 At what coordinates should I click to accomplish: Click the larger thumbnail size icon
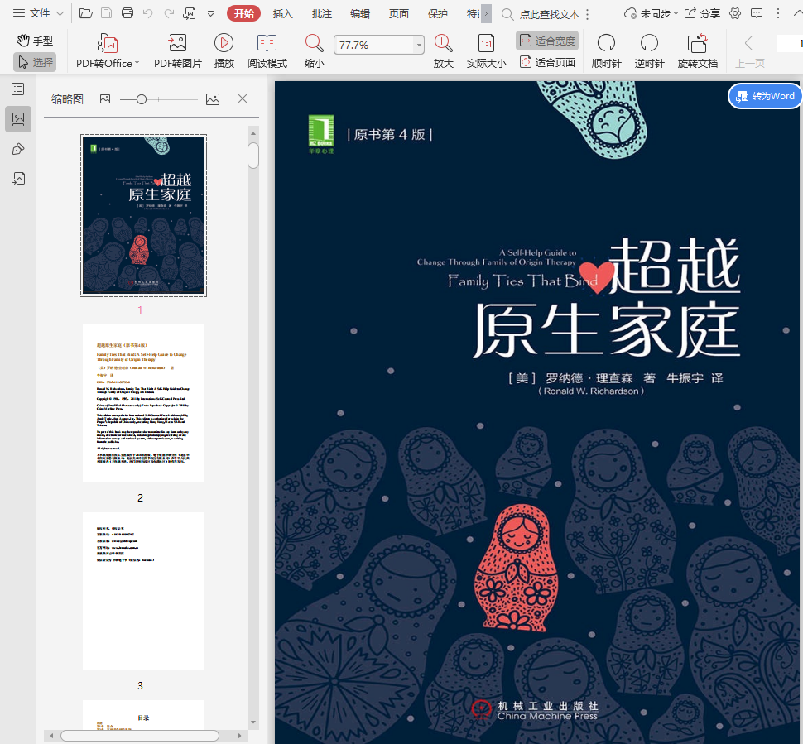(x=213, y=99)
